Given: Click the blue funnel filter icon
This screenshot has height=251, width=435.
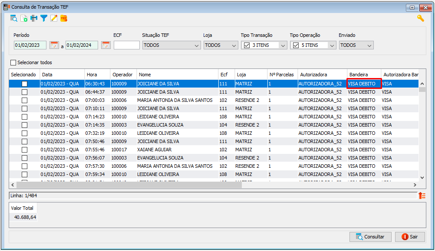Looking at the screenshot, I should (44, 19).
